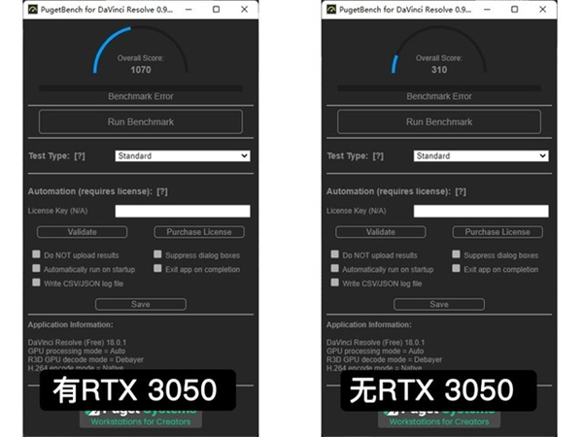Tick 'Automatically run on startup' in the 1070 window

pos(36,269)
